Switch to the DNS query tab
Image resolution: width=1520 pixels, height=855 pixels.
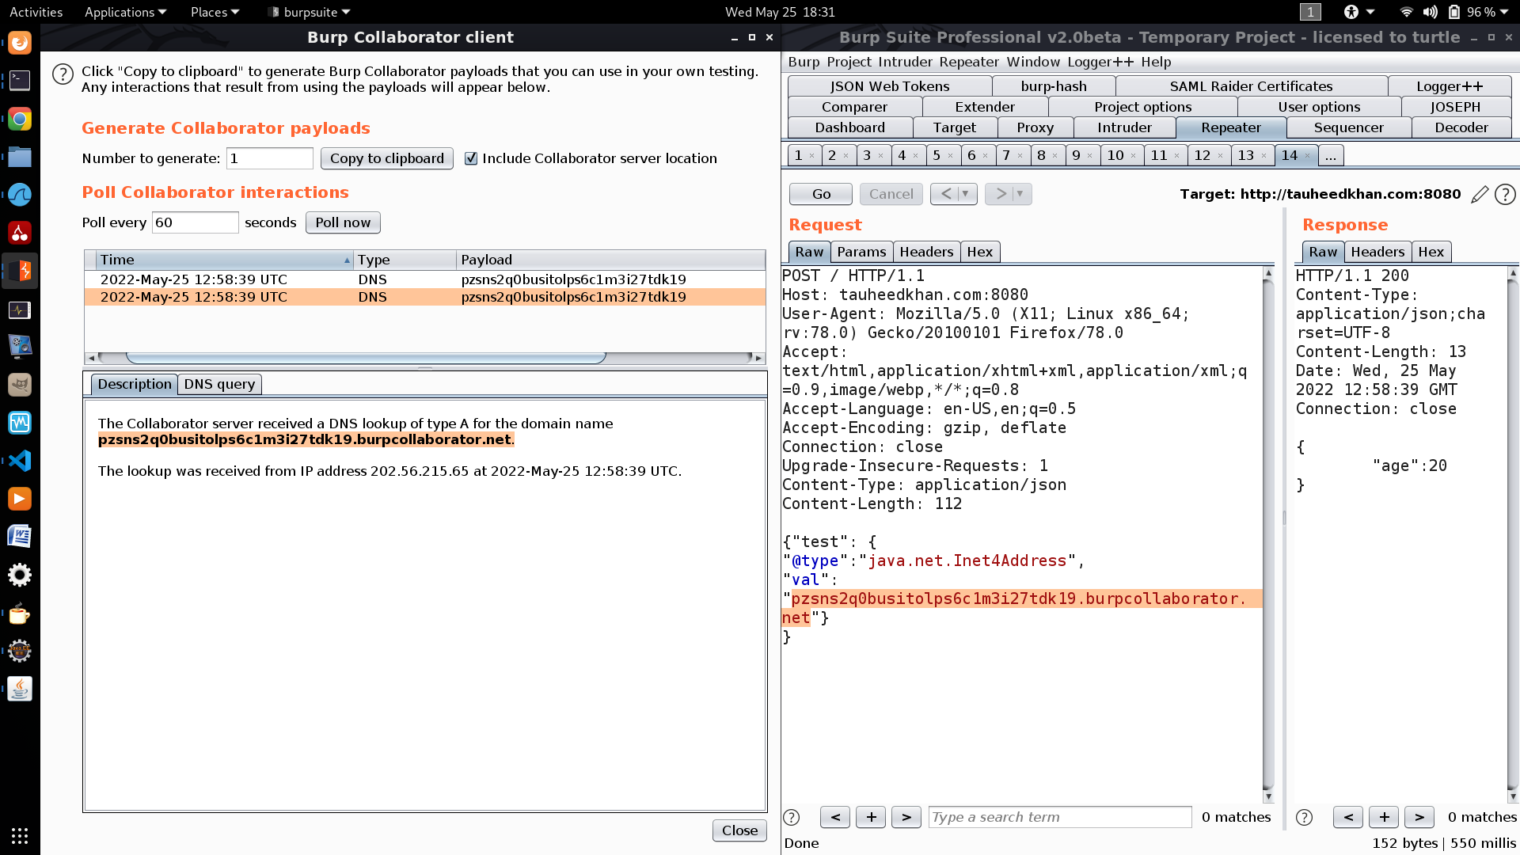[219, 384]
